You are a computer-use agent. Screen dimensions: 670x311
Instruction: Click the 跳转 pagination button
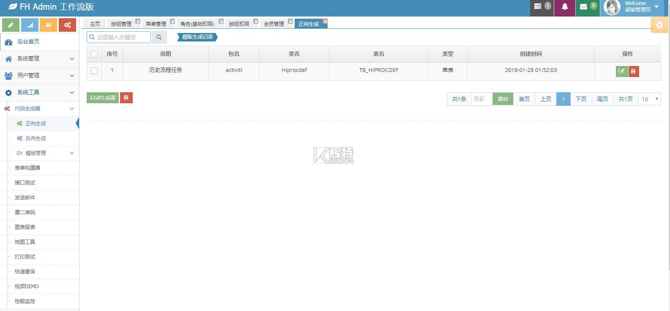point(503,99)
